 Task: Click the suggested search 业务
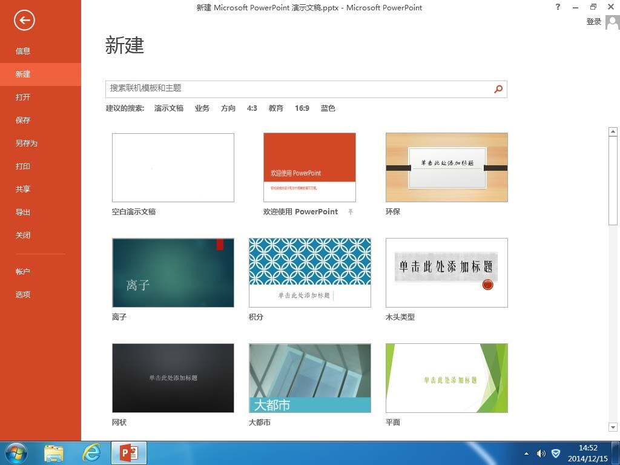202,108
